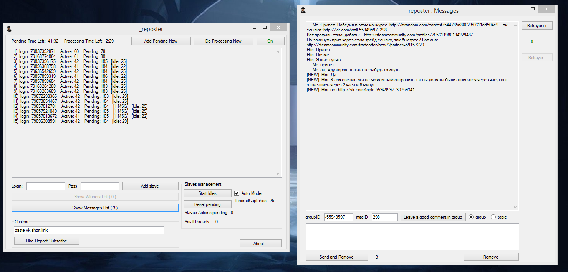
Task: Click the groupID input field
Action: tap(338, 217)
